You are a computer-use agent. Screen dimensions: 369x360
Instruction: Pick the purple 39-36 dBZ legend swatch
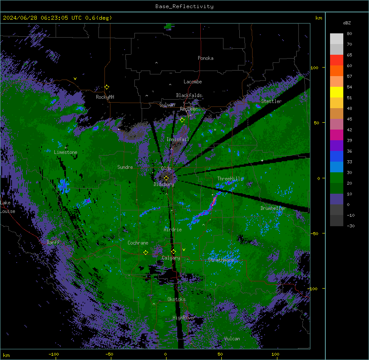point(336,145)
